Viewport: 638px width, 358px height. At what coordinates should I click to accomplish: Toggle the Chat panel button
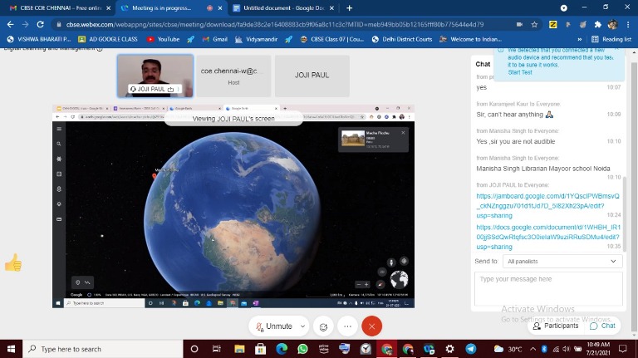602,326
